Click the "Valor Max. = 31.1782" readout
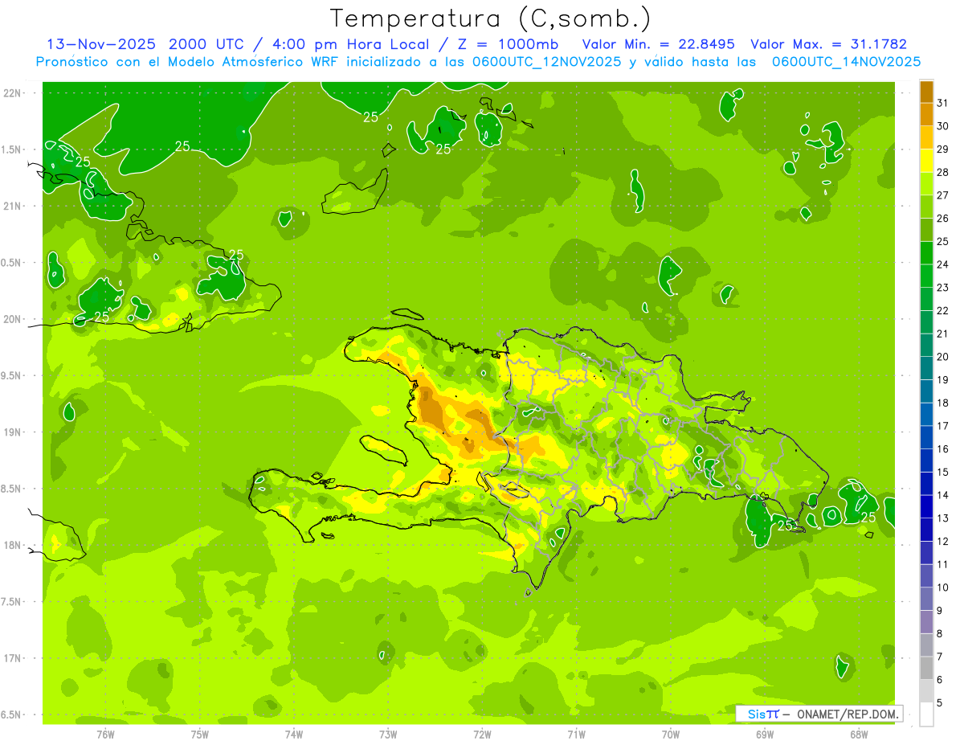Viewport: 964px width, 745px height. [x=828, y=44]
